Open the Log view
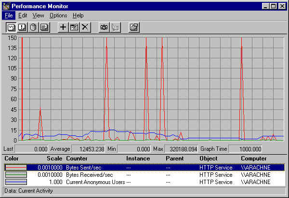Viewport: 289px width, 198px height. (33, 27)
